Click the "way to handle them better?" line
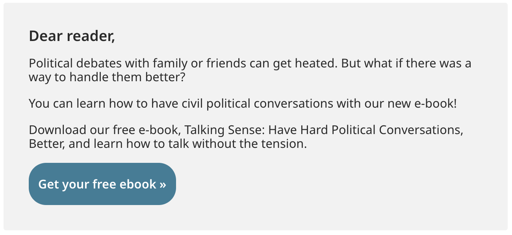The height and width of the screenshot is (235, 512). tap(107, 77)
